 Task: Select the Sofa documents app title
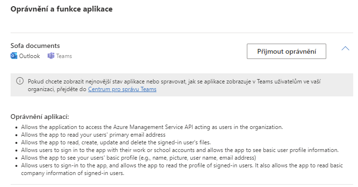[x=35, y=46]
